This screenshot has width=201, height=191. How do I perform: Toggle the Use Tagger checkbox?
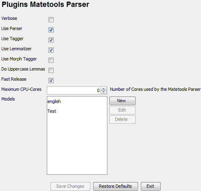pyautogui.click(x=51, y=40)
